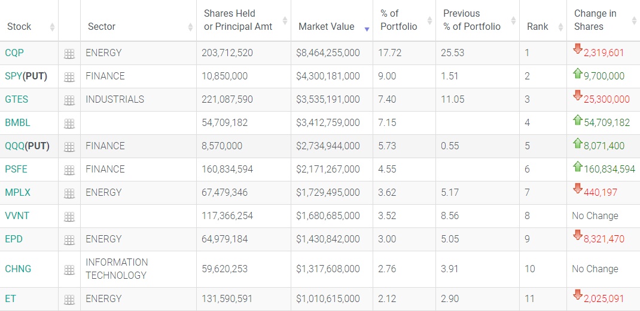Sort by Sector column header
The image size is (640, 311).
point(102,26)
